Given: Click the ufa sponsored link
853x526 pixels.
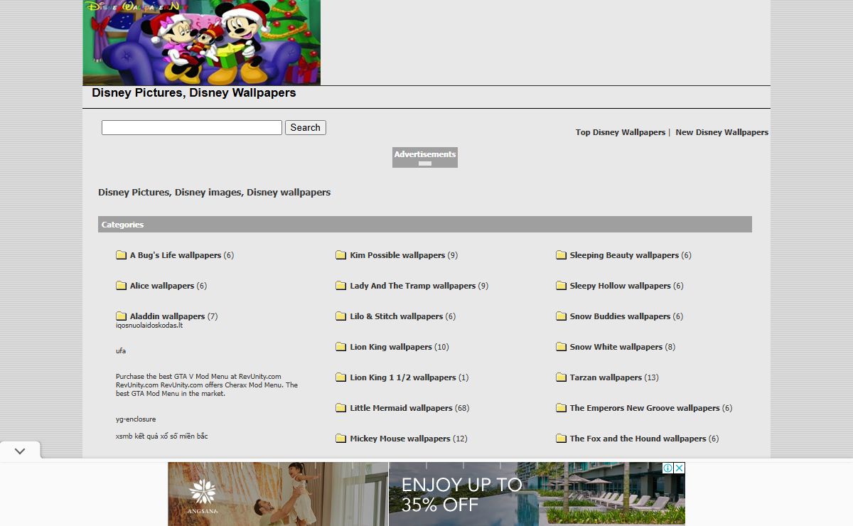Looking at the screenshot, I should coord(121,351).
